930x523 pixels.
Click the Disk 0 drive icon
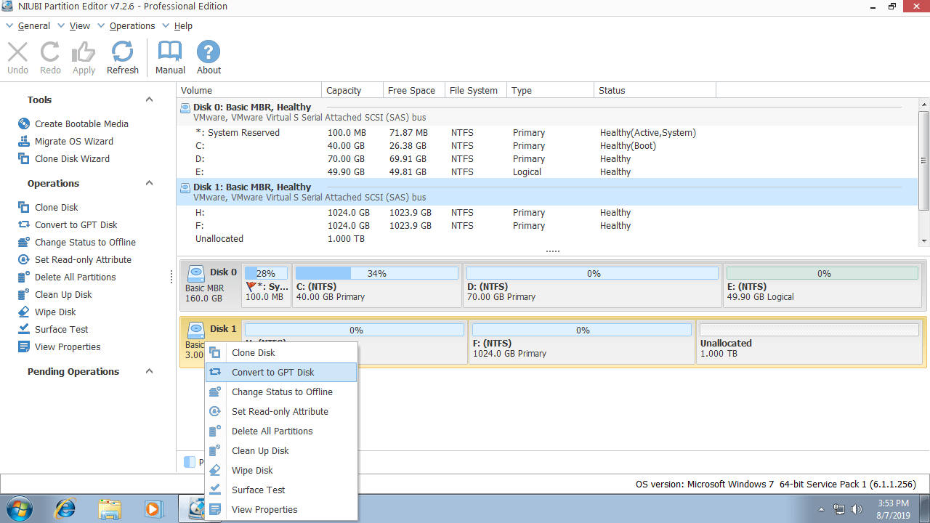pos(196,274)
